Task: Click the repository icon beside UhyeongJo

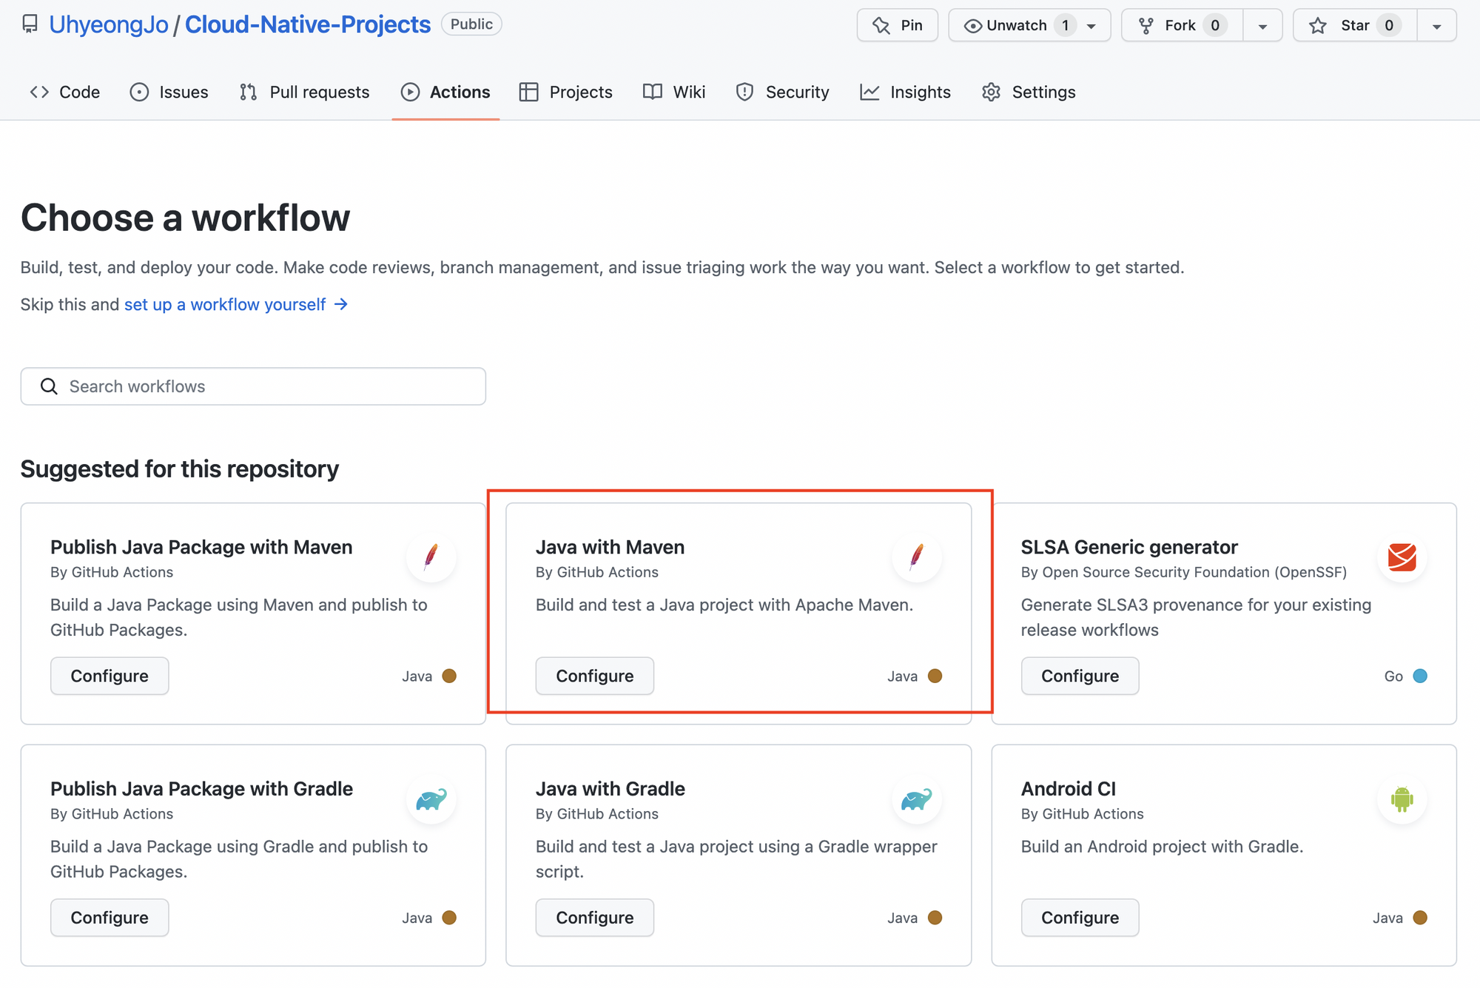Action: pyautogui.click(x=30, y=24)
